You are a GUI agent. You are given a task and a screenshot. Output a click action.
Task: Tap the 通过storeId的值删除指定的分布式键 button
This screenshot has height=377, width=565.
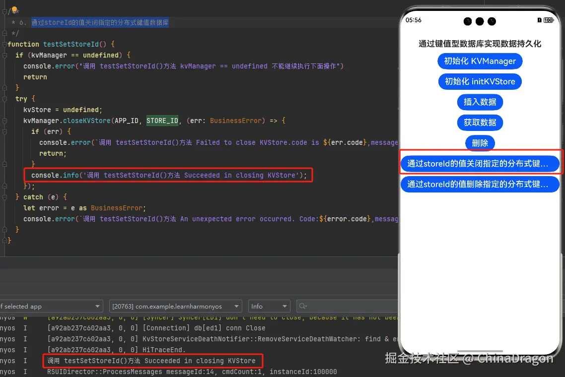pyautogui.click(x=480, y=185)
